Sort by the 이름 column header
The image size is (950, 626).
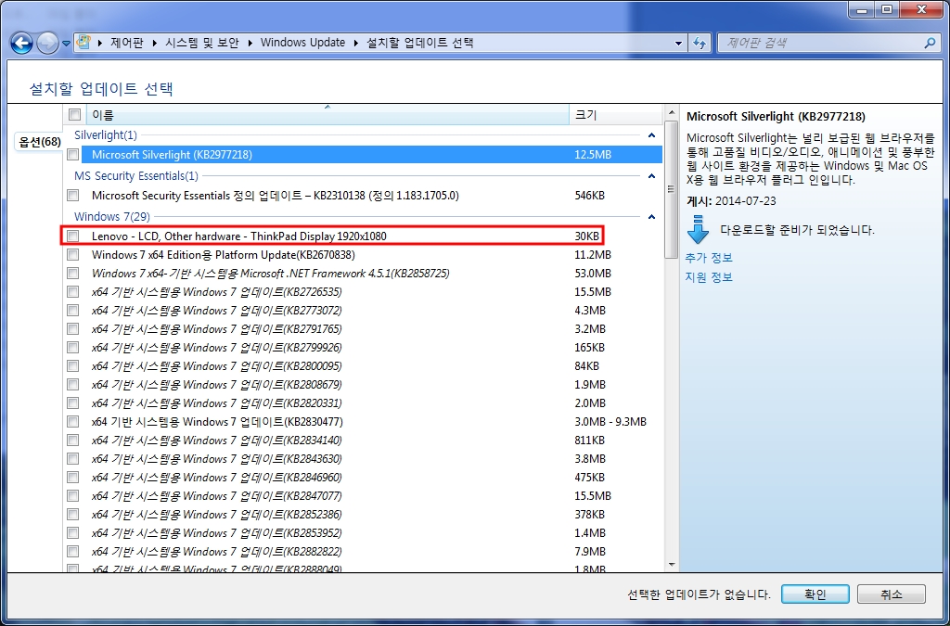[327, 114]
